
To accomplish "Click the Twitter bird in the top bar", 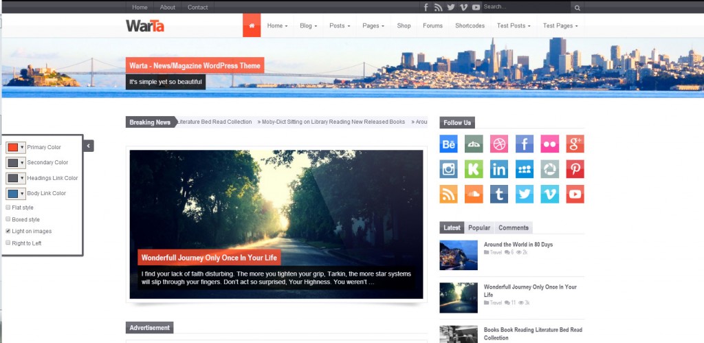I will pyautogui.click(x=451, y=7).
